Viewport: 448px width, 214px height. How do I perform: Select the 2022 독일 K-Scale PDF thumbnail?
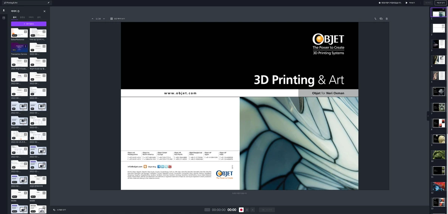point(19,62)
